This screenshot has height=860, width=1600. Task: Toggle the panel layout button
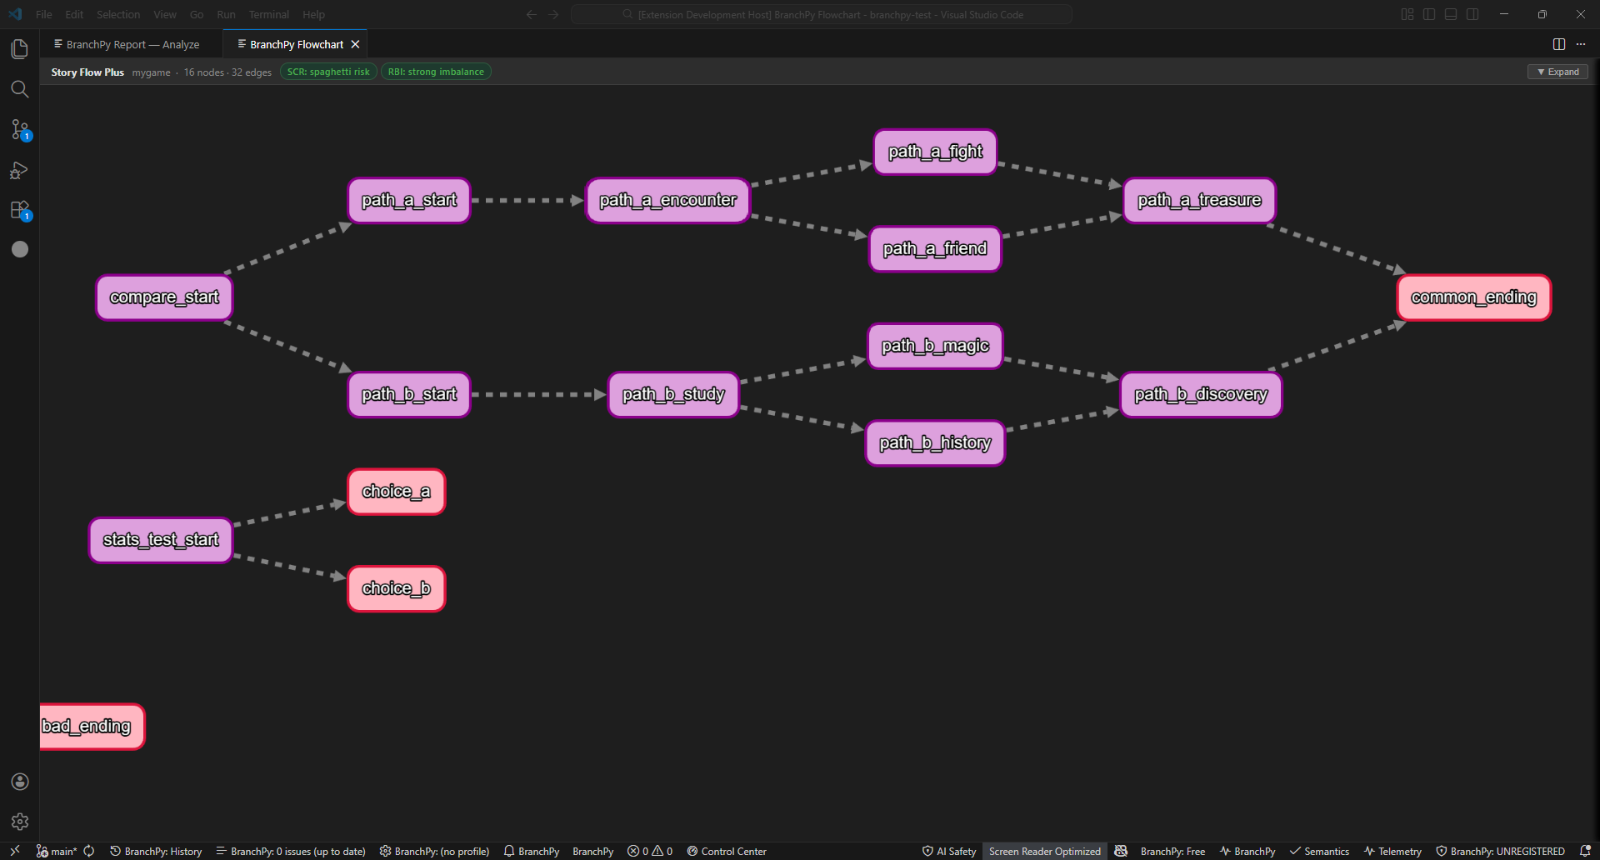pyautogui.click(x=1451, y=14)
